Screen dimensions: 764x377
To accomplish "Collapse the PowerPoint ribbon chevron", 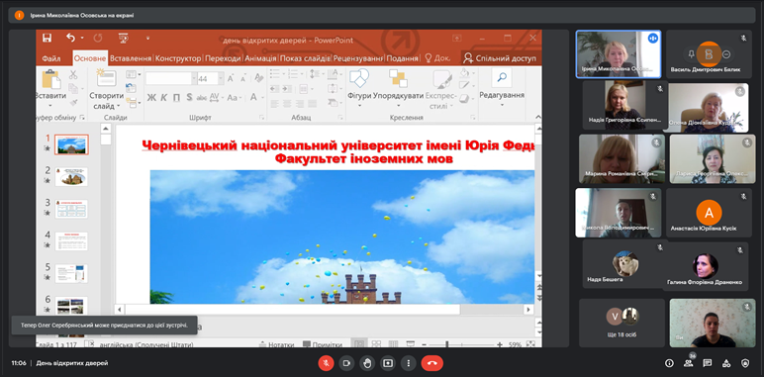I will point(538,117).
